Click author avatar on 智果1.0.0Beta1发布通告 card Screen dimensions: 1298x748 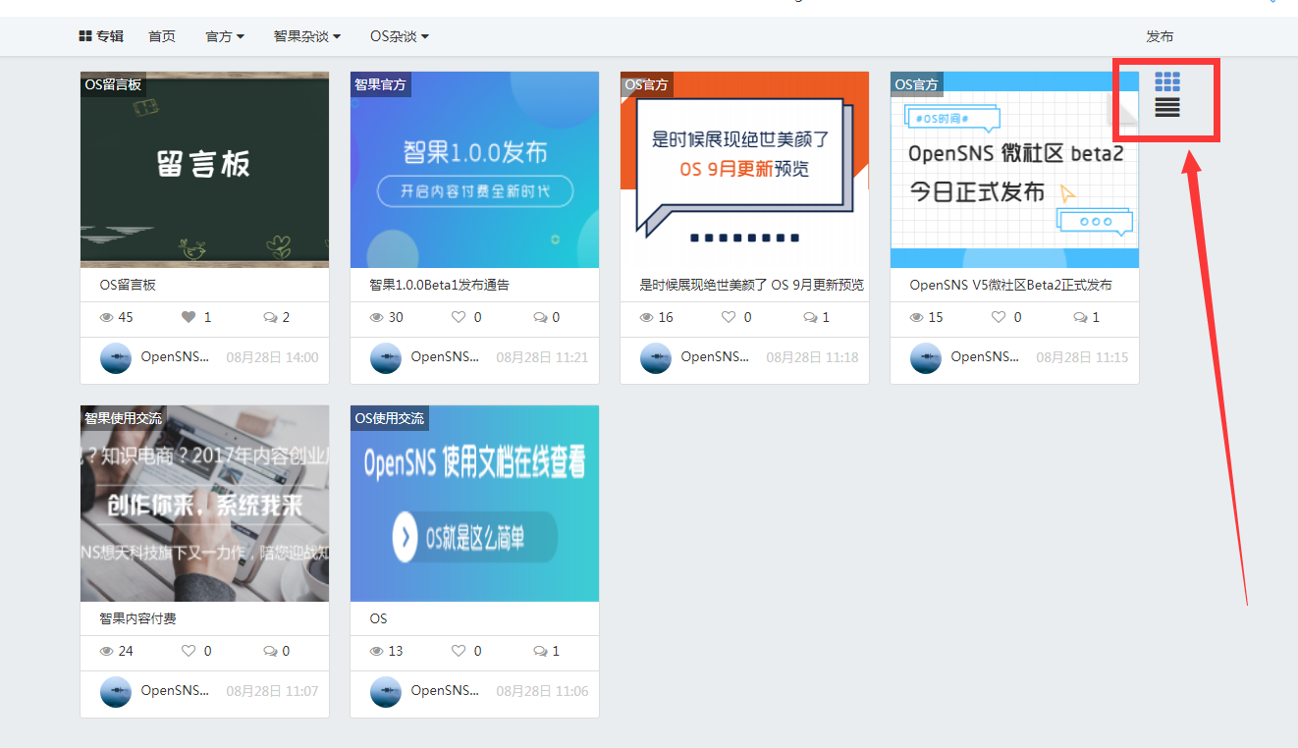click(386, 358)
